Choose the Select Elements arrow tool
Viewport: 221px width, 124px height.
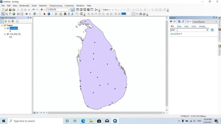point(45,14)
